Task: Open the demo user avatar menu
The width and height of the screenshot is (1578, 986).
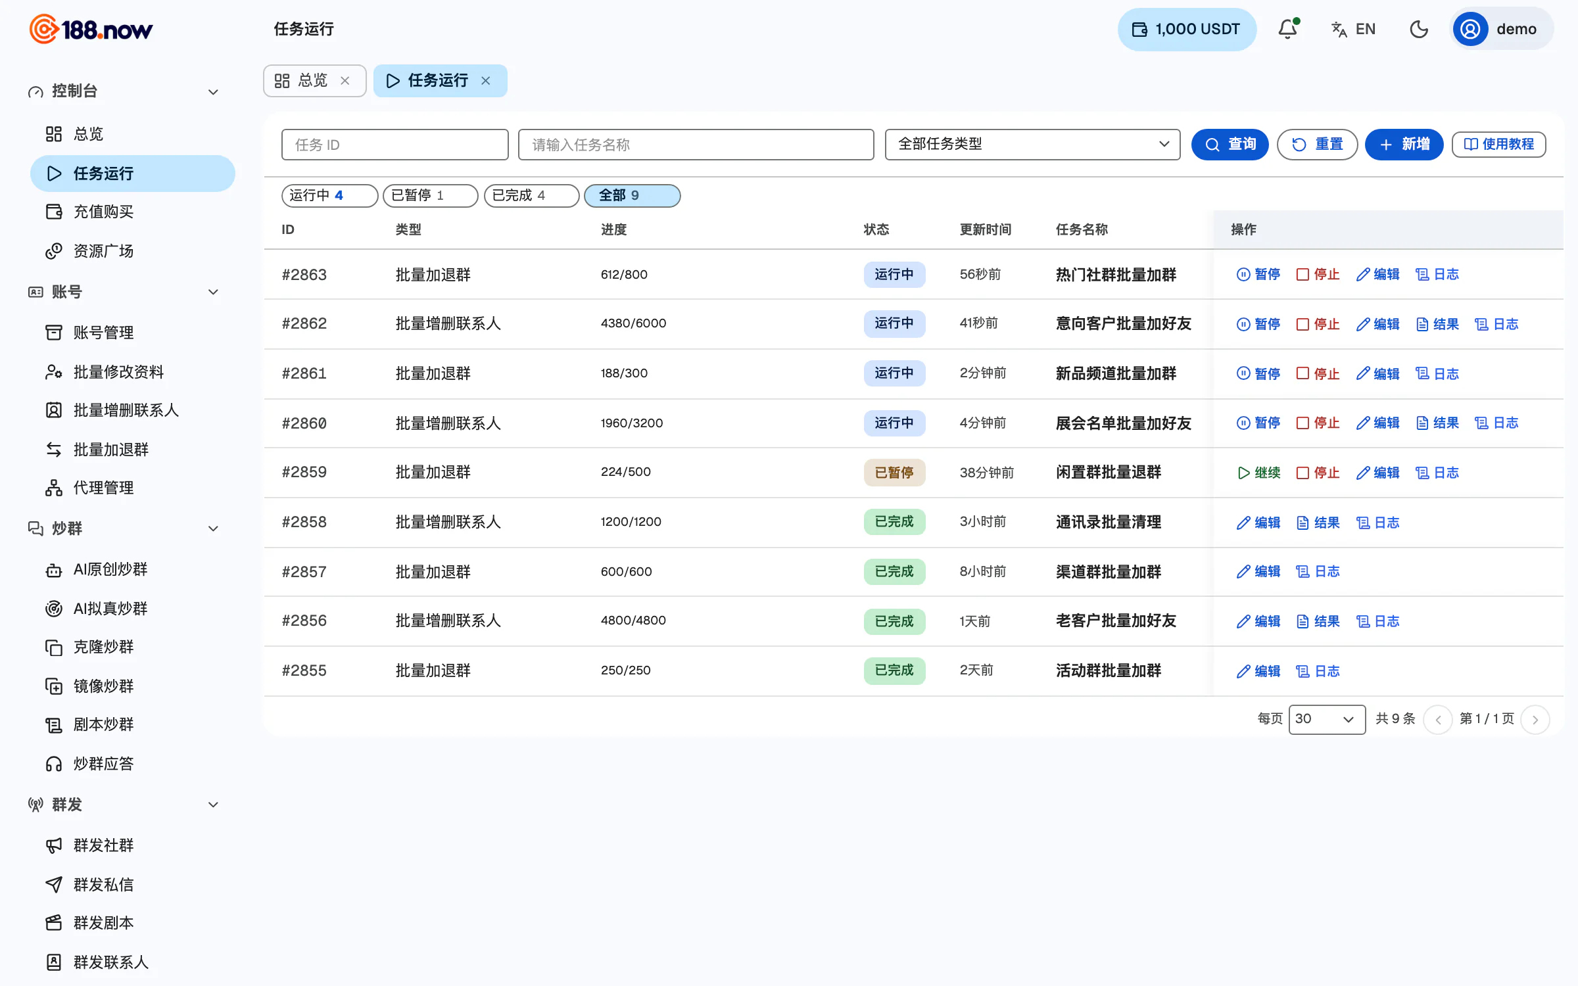Action: click(x=1502, y=30)
